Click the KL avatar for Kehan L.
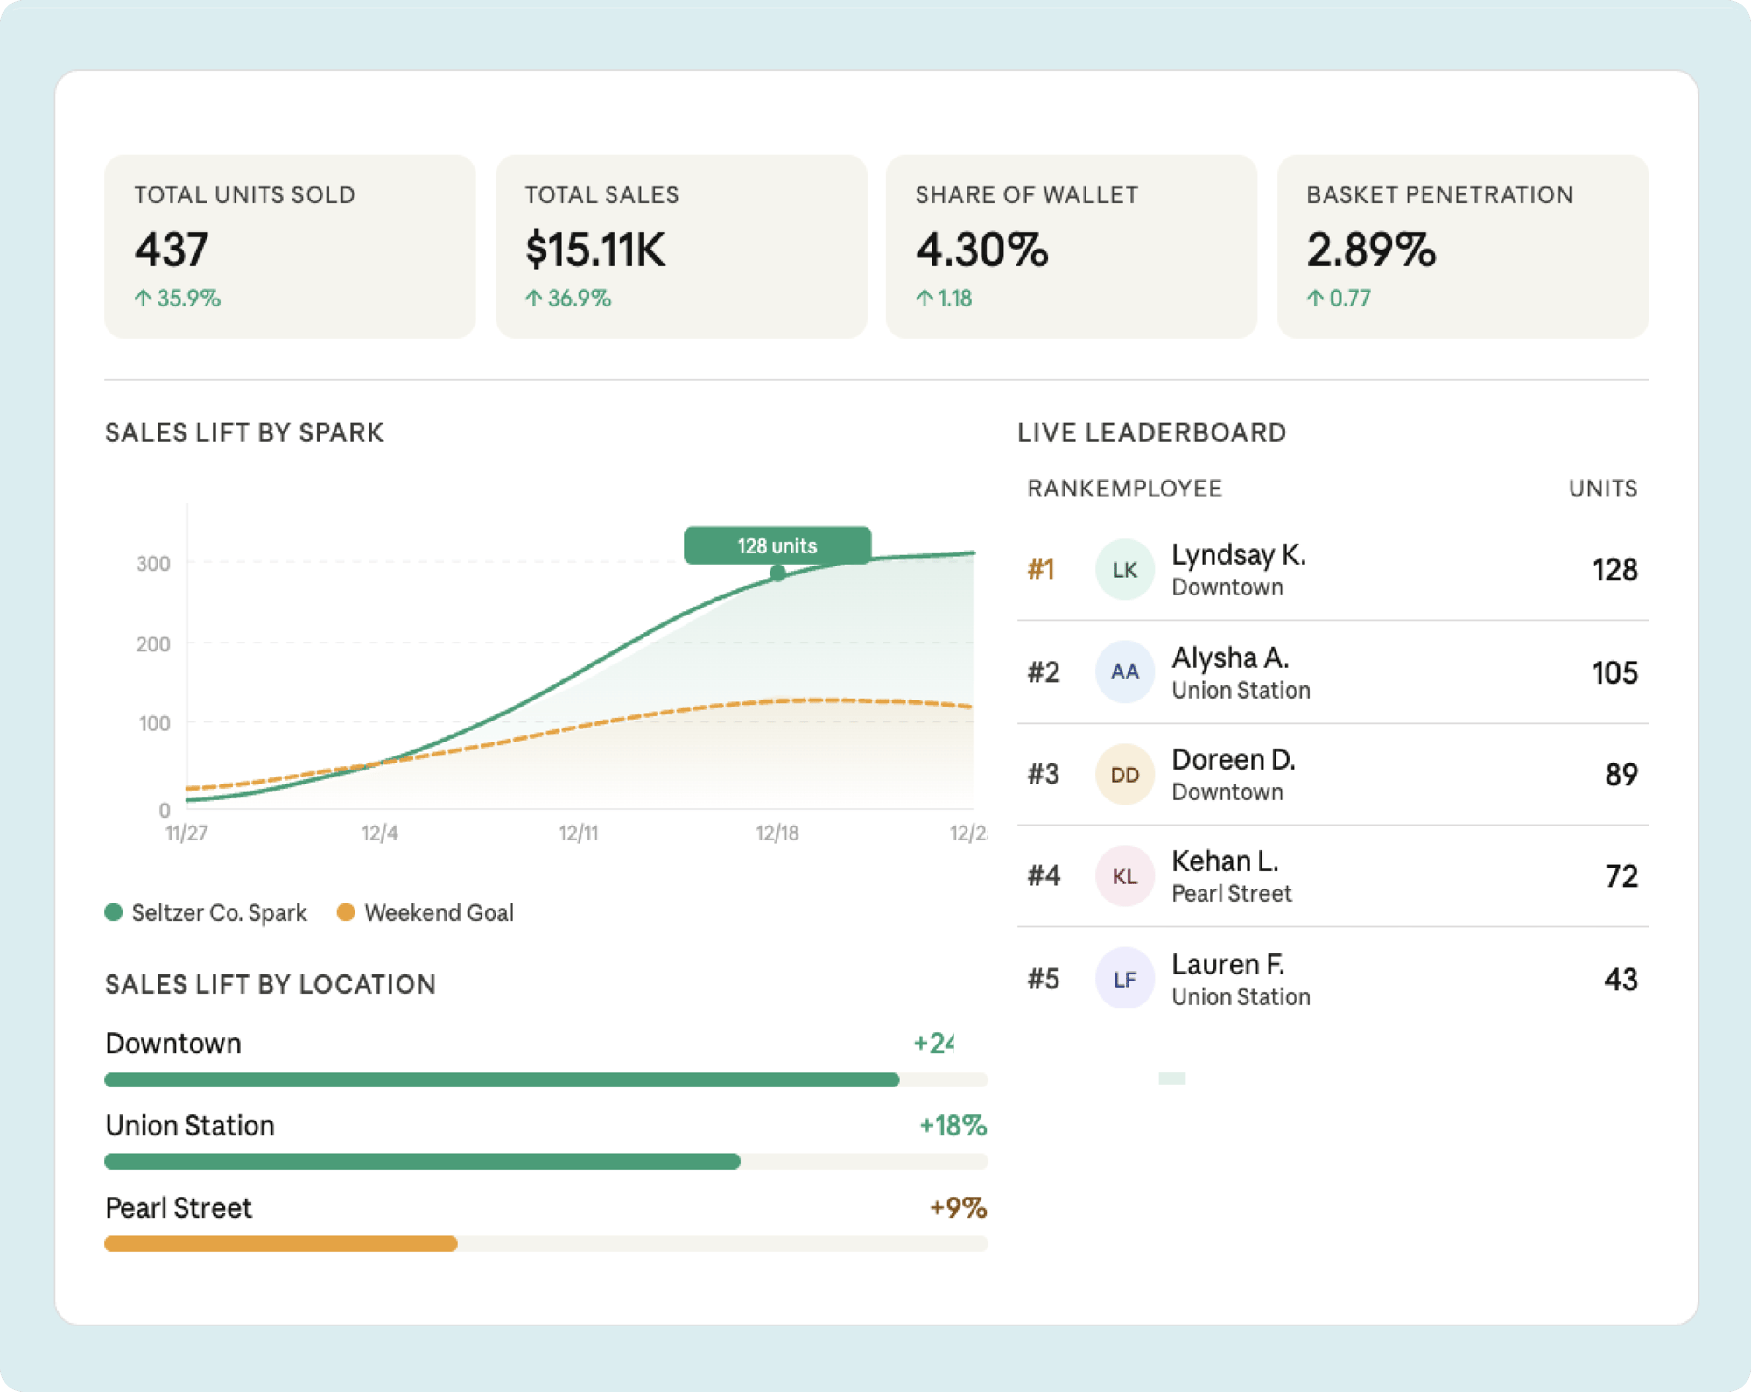This screenshot has height=1392, width=1751. [1124, 876]
